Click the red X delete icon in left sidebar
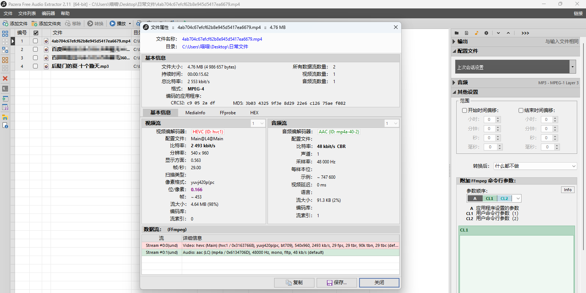This screenshot has height=293, width=586. tap(5, 78)
